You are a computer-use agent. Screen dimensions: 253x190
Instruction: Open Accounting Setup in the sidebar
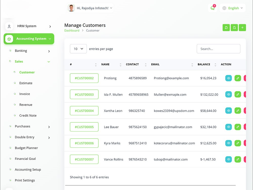point(28,169)
